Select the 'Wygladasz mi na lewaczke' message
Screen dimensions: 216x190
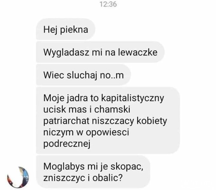click(100, 52)
